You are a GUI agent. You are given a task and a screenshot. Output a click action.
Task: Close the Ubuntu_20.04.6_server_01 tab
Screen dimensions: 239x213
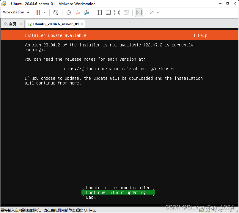[x=82, y=24]
